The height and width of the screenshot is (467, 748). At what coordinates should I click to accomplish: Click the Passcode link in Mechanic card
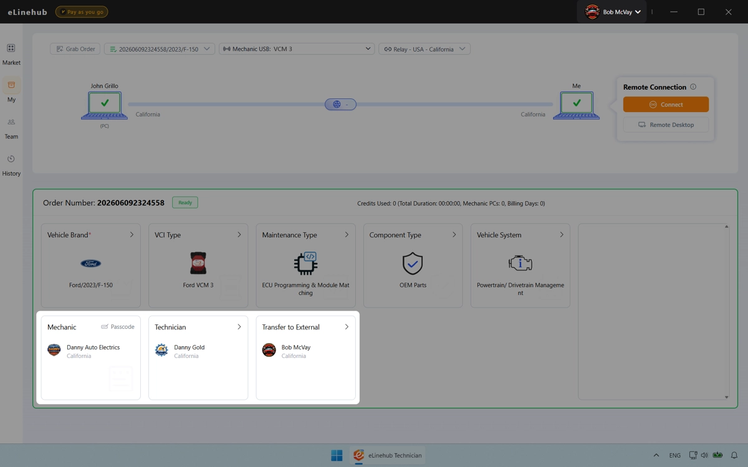[118, 327]
